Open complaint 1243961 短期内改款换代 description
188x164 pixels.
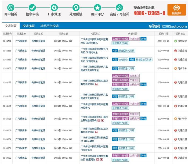coord(94,148)
